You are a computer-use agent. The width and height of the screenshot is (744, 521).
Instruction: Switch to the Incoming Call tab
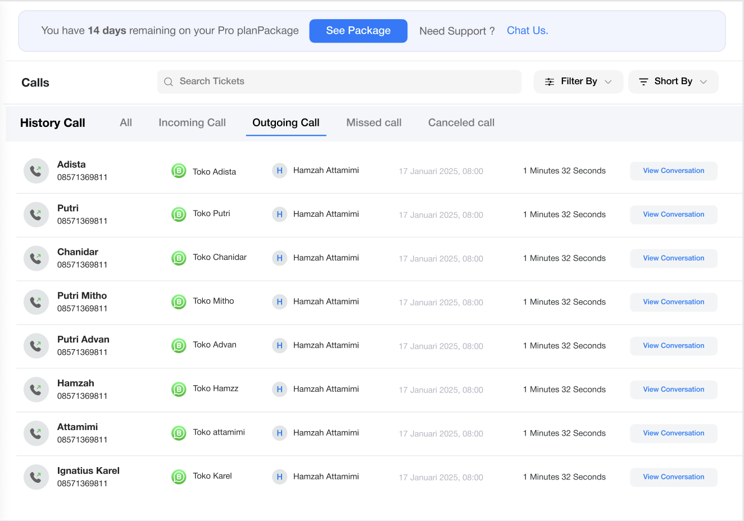[192, 123]
